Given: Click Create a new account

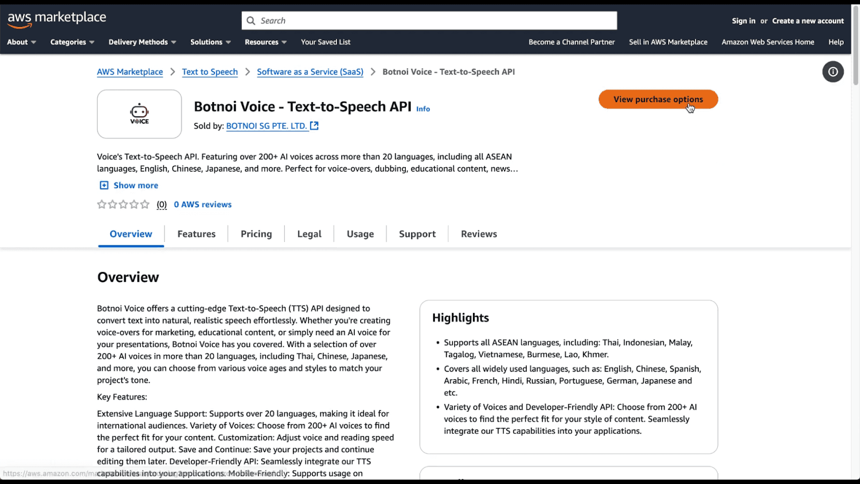Looking at the screenshot, I should pos(808,21).
